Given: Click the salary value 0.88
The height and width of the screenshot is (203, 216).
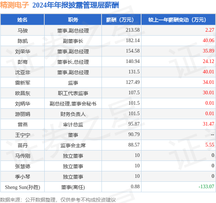Looking at the screenshot, I should 135,186.
